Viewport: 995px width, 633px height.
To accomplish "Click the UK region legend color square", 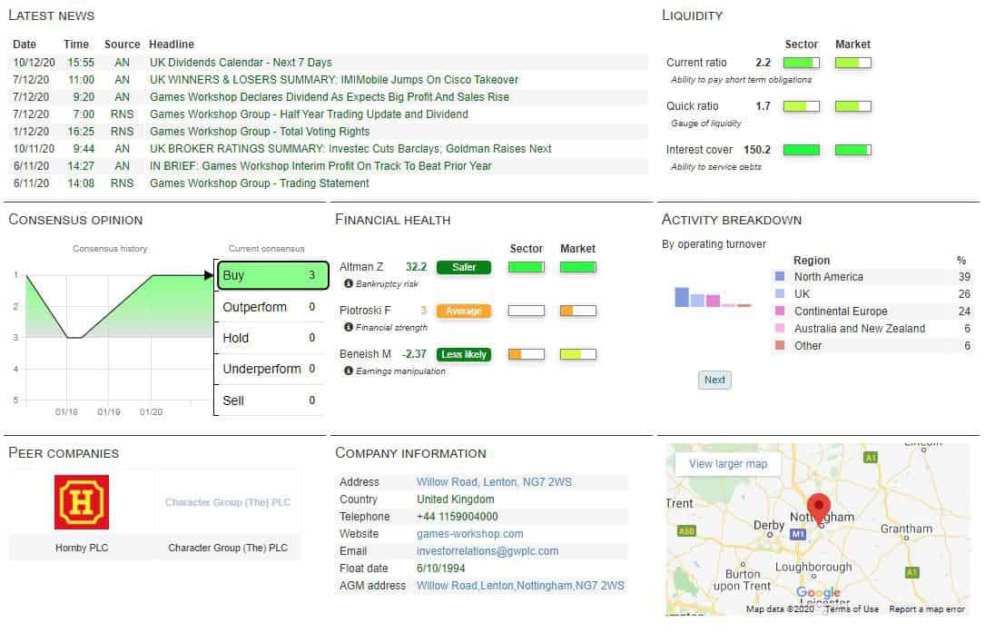I will tap(780, 294).
